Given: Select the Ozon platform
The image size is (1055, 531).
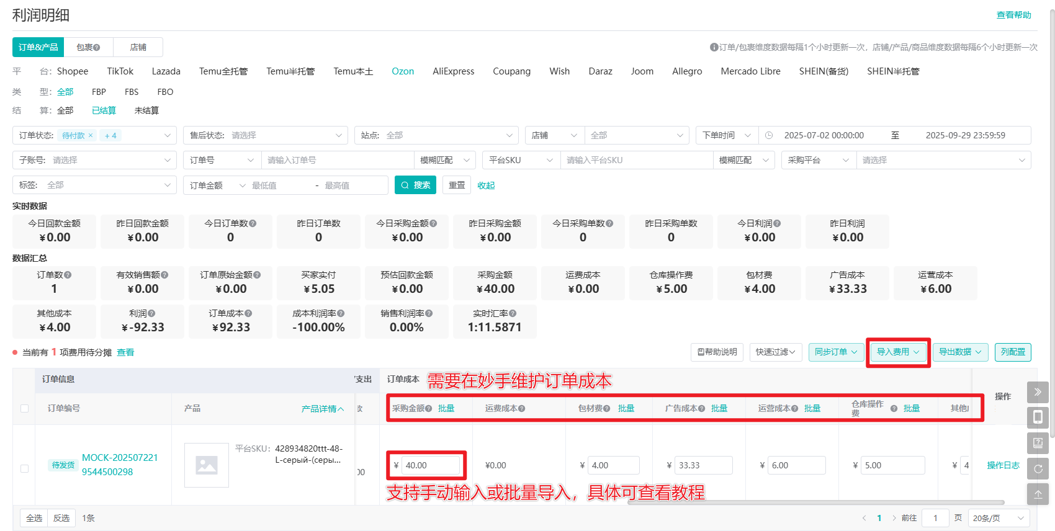Looking at the screenshot, I should (x=403, y=71).
